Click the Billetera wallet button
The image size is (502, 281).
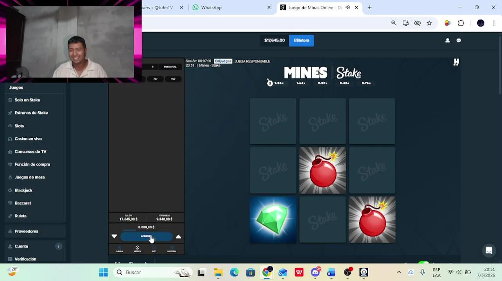tap(301, 40)
